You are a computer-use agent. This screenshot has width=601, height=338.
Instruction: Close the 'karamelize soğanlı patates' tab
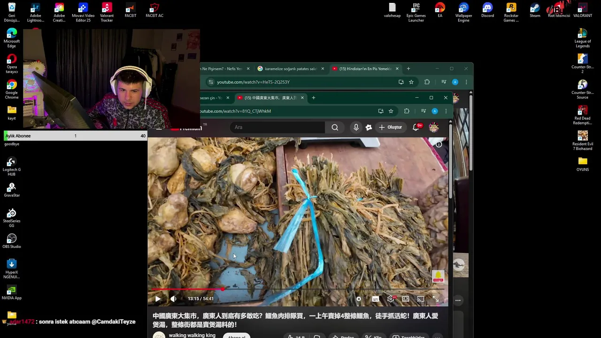(x=323, y=69)
